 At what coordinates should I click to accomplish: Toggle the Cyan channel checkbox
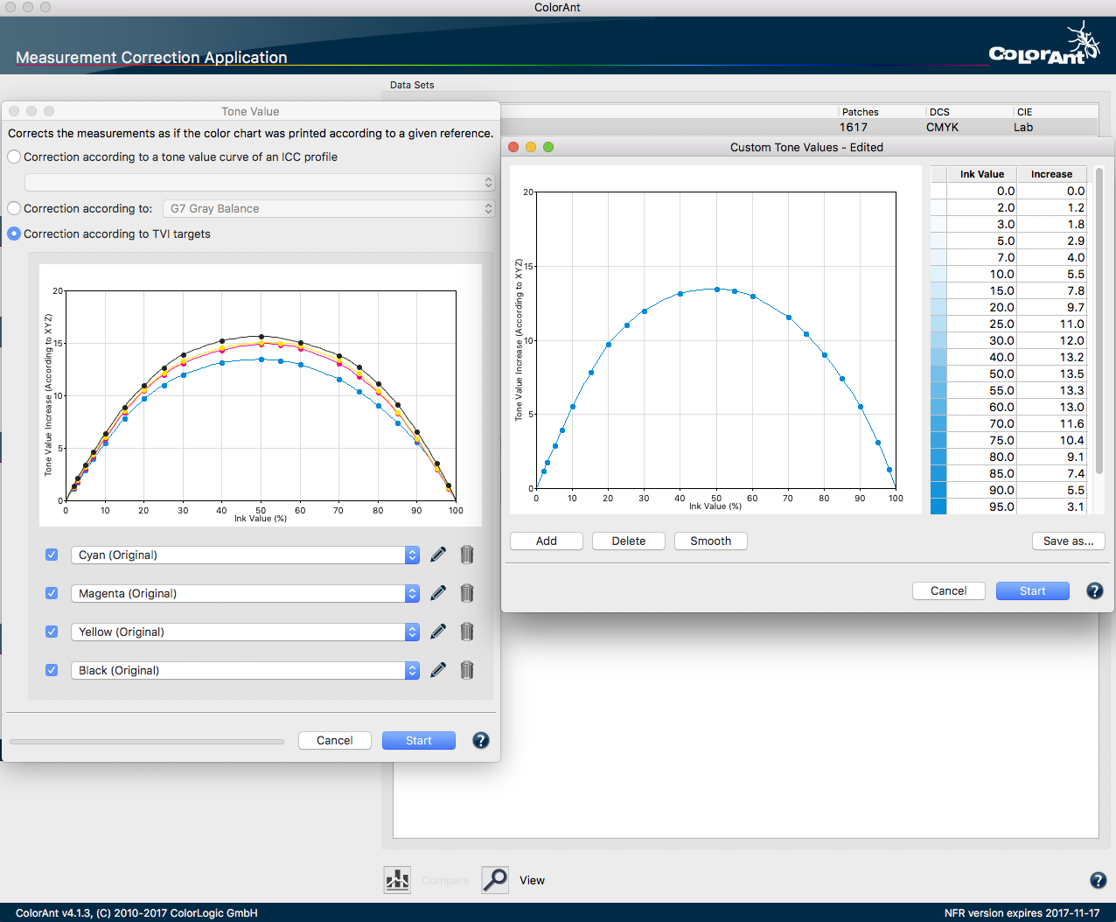click(x=52, y=555)
